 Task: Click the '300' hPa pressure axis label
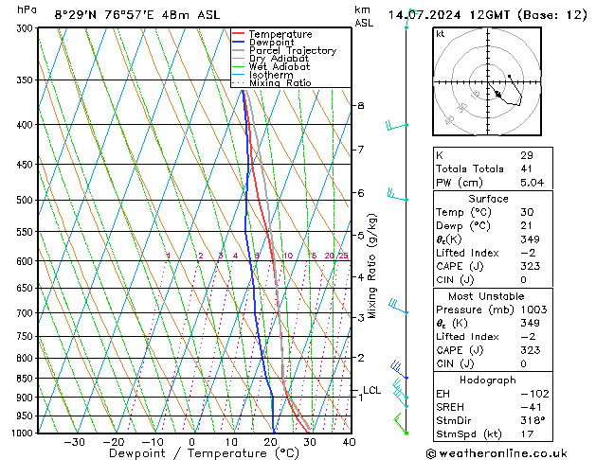pos(27,28)
